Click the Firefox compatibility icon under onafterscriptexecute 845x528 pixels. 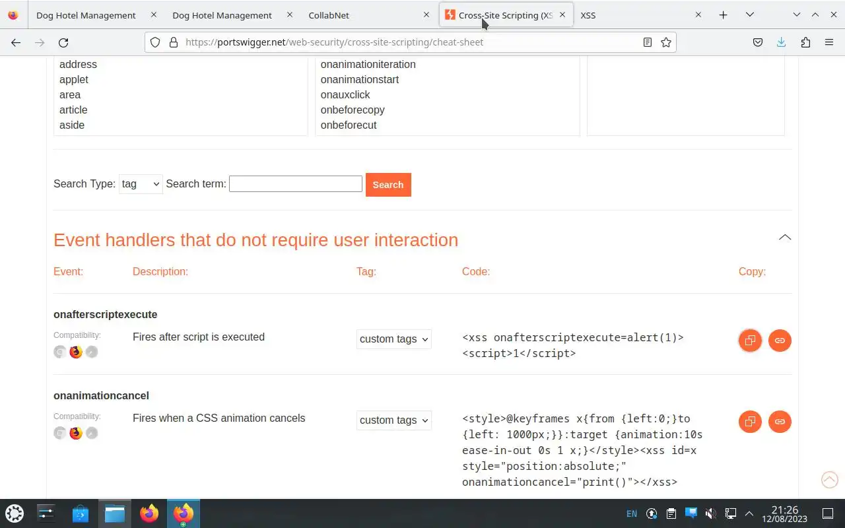coord(76,352)
